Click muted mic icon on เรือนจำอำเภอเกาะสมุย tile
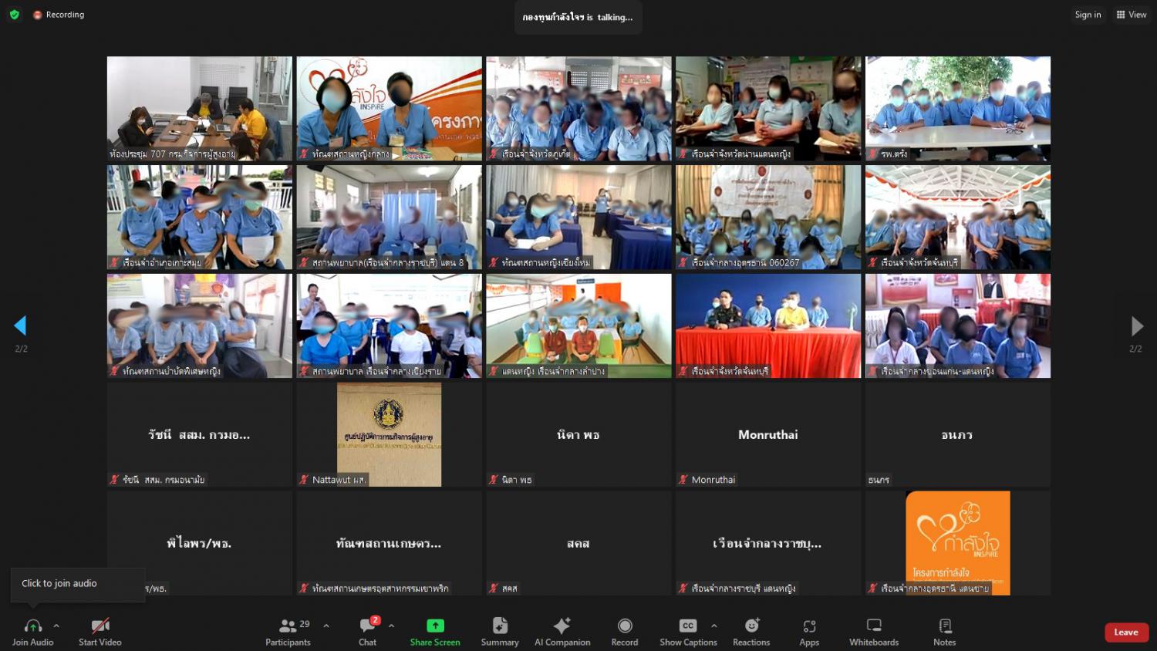1157x651 pixels. point(114,263)
